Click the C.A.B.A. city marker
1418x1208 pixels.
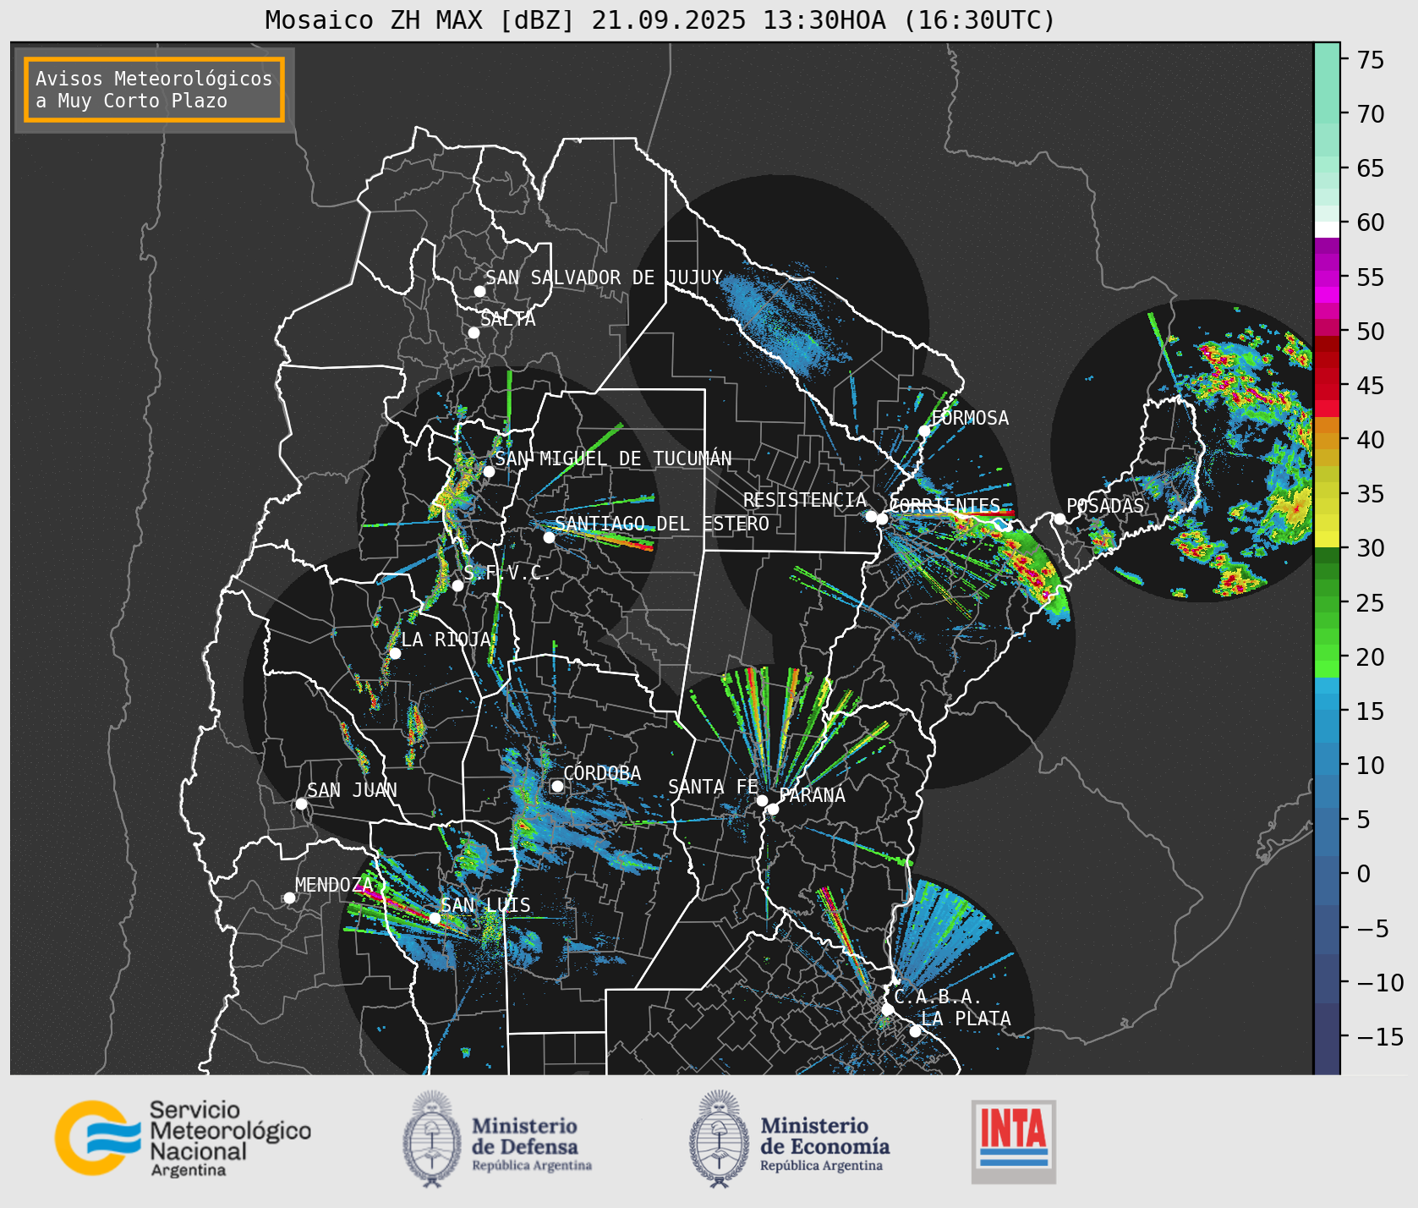pos(888,1009)
